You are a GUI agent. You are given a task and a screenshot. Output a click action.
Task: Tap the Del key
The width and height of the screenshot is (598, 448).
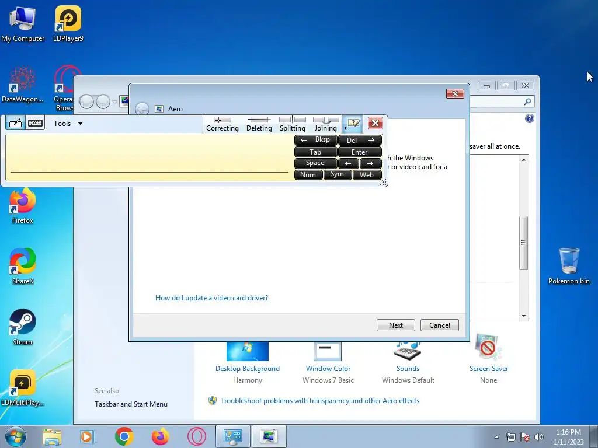pyautogui.click(x=360, y=140)
